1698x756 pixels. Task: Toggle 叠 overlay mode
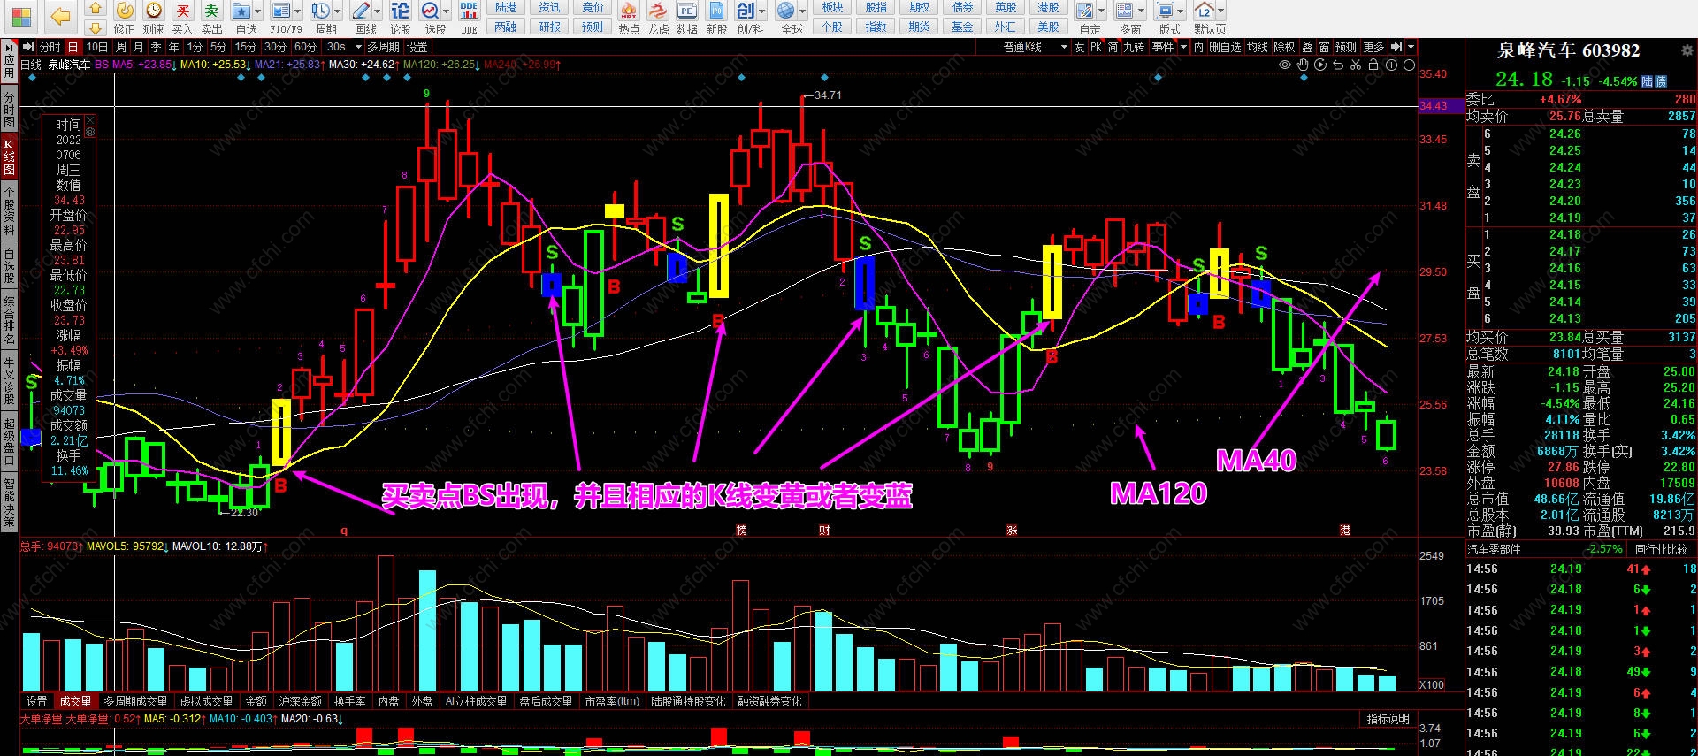click(1307, 47)
